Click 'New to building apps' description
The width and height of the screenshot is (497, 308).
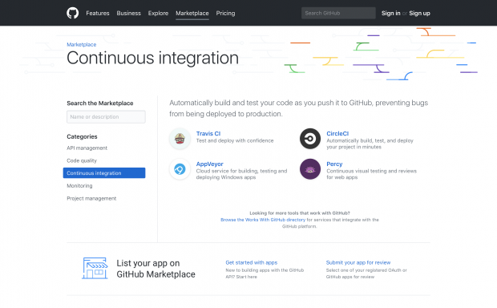(x=265, y=274)
